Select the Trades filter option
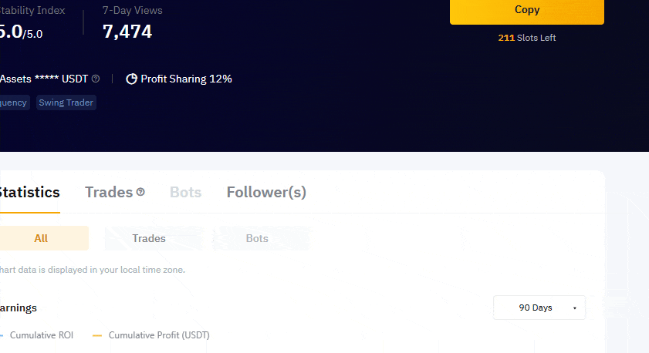 point(149,238)
